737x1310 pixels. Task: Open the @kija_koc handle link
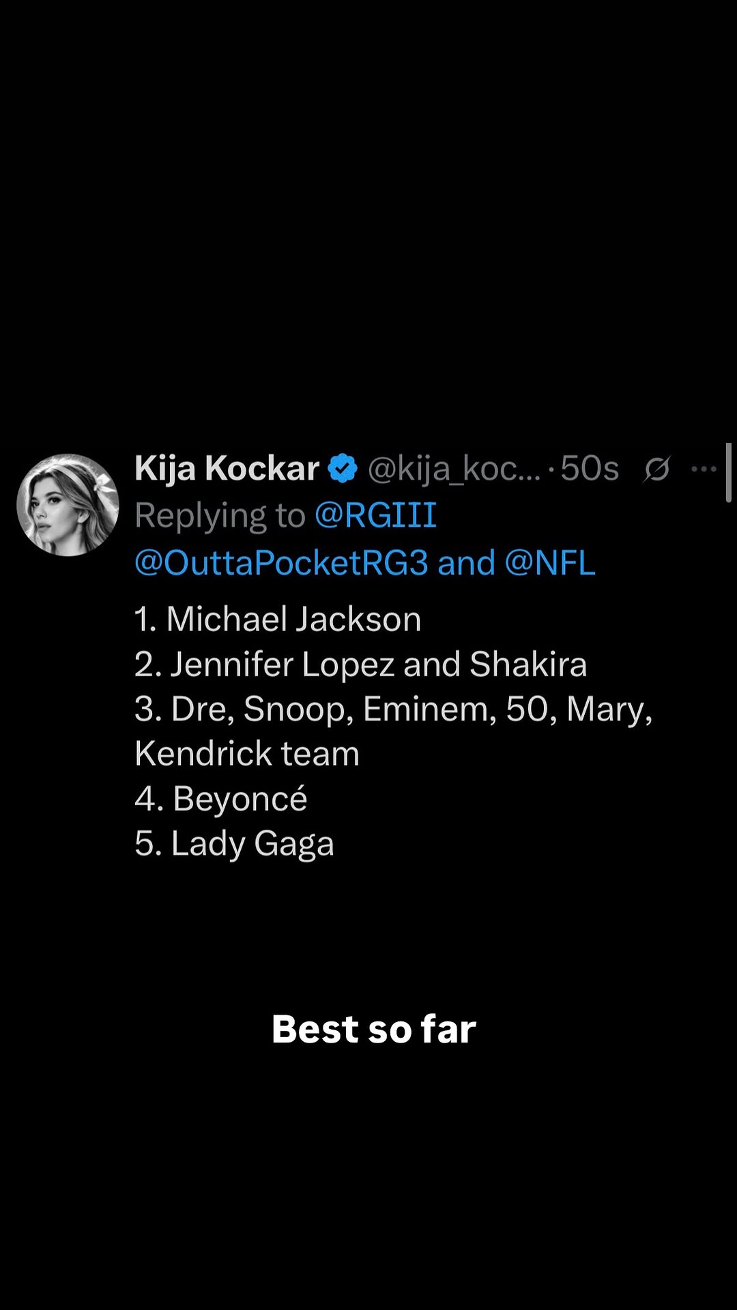pyautogui.click(x=453, y=469)
